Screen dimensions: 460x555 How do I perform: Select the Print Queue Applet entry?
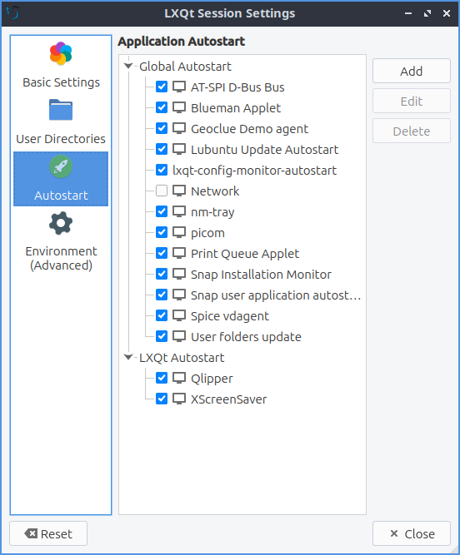(x=245, y=254)
